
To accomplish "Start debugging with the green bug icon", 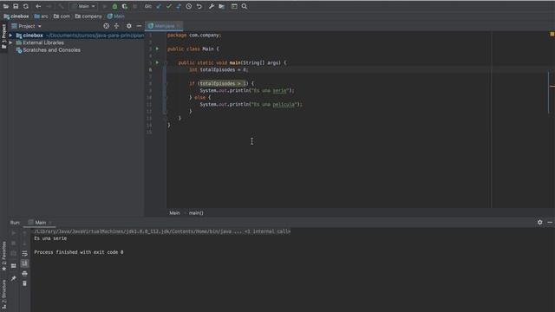I will point(114,6).
